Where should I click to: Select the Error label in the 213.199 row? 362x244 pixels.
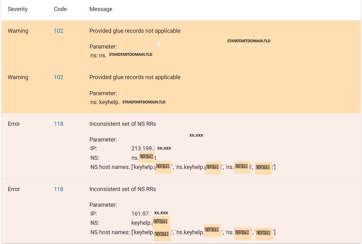point(14,124)
